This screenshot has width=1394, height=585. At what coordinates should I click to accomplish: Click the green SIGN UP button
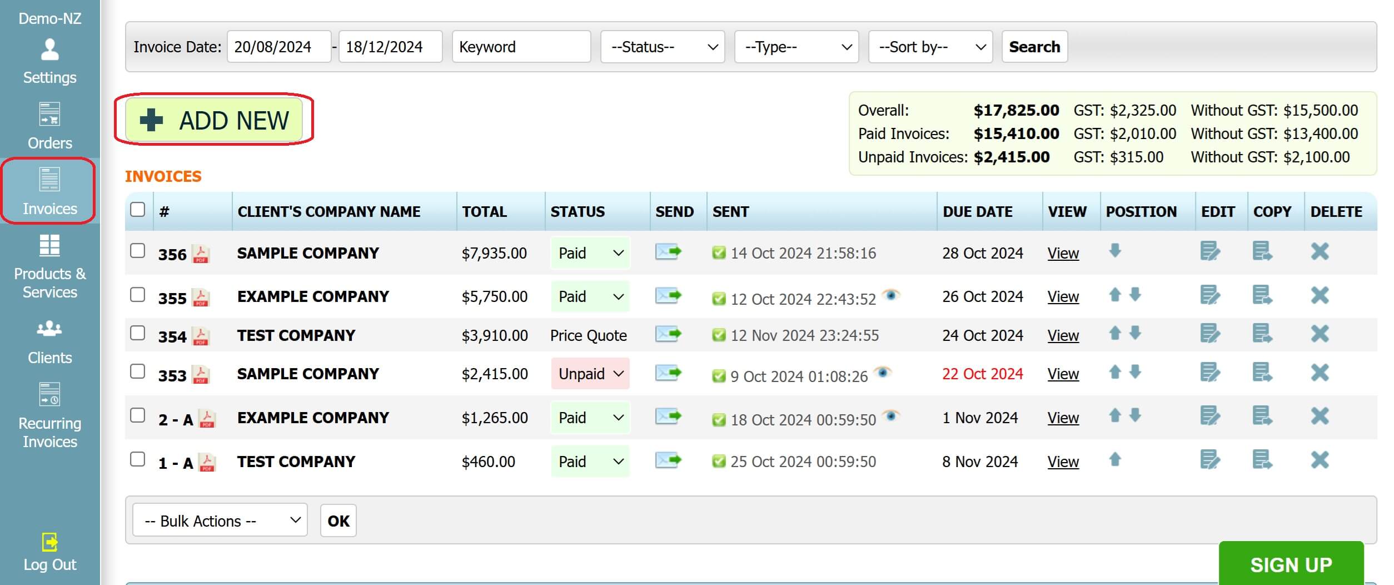pyautogui.click(x=1291, y=563)
